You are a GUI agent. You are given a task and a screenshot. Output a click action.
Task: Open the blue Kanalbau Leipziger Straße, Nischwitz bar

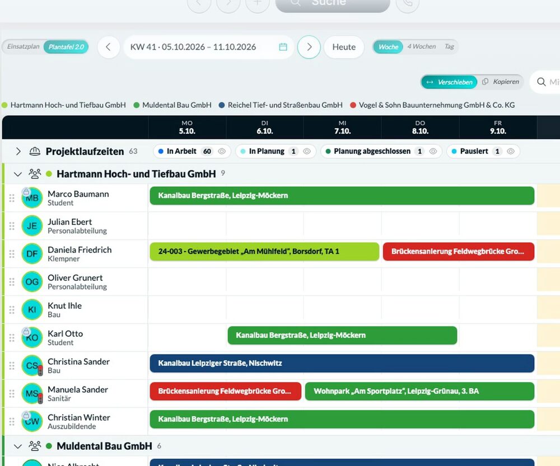(x=342, y=363)
